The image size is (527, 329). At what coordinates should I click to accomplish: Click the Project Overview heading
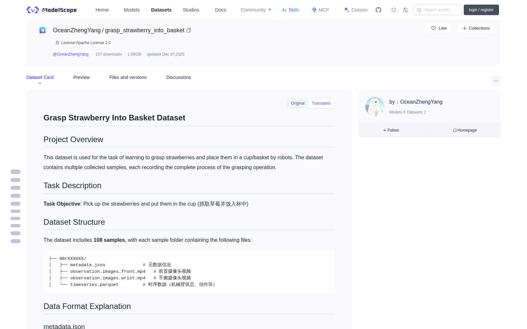coord(73,139)
